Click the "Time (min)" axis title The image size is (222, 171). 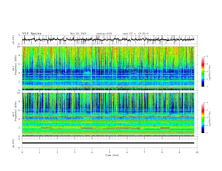pyautogui.click(x=112, y=155)
